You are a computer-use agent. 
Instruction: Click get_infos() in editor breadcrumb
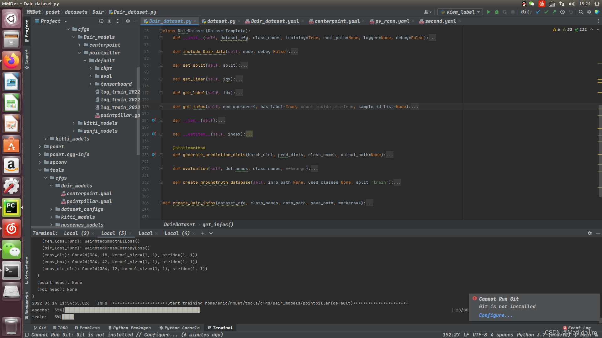click(218, 224)
